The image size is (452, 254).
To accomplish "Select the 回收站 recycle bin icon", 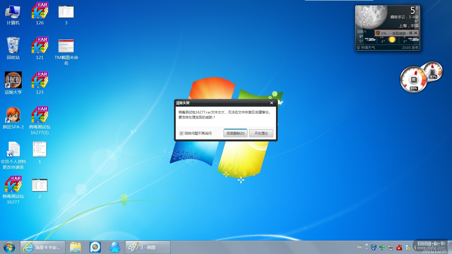I will [x=13, y=49].
